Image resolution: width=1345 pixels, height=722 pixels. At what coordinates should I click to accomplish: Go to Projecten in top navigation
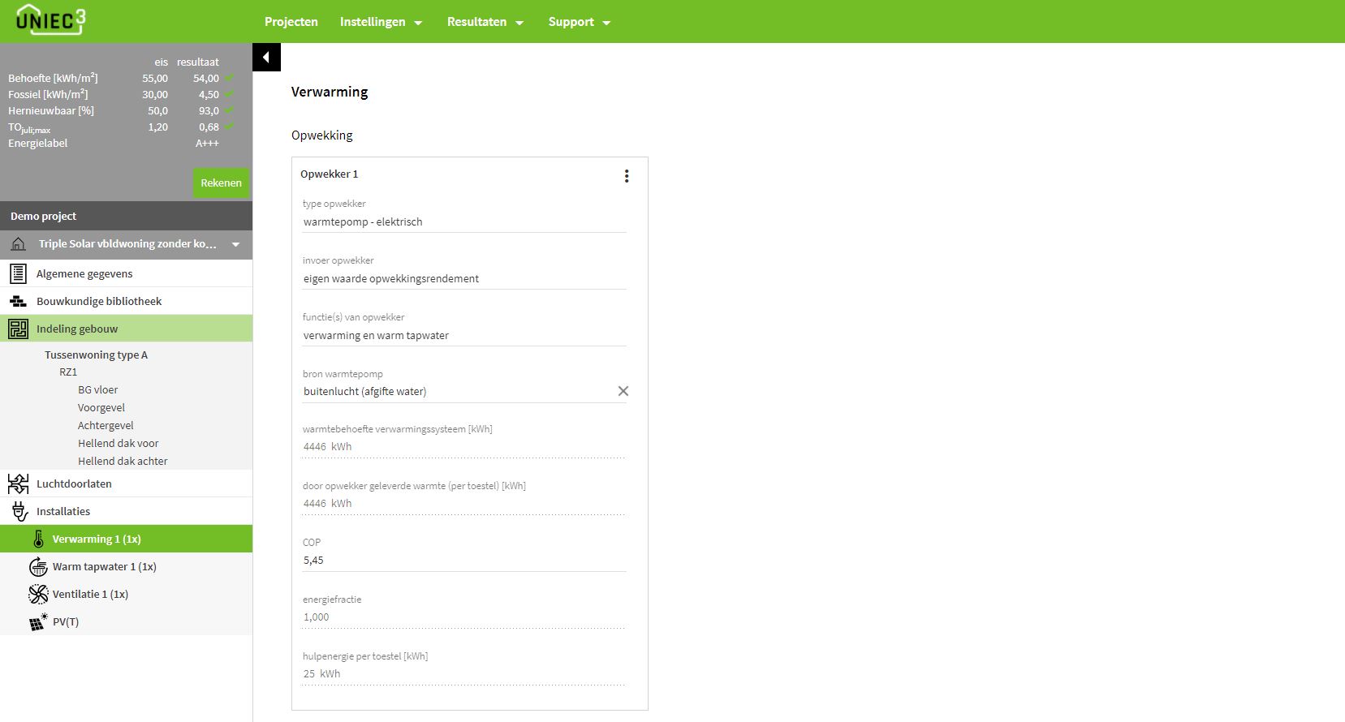click(x=291, y=22)
